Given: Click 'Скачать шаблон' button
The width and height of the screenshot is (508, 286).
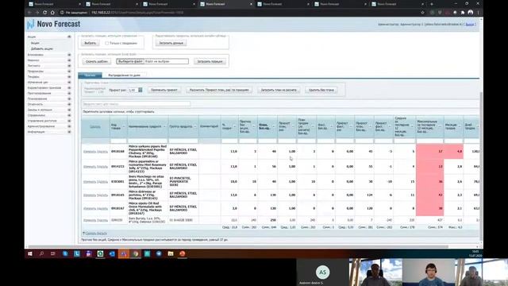Looking at the screenshot, I should coord(97,62).
